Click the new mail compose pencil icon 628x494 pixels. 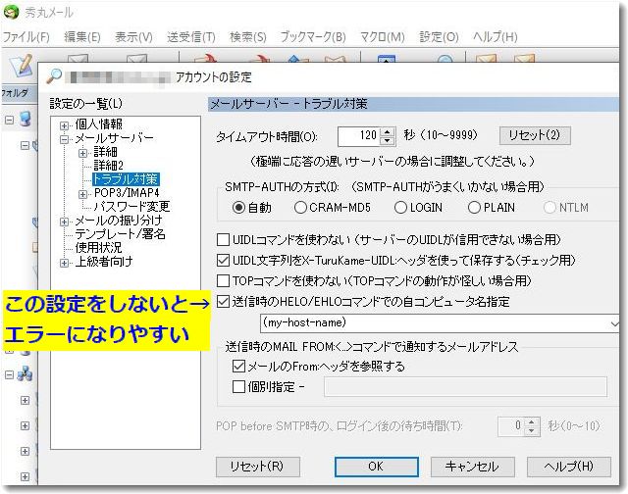point(21,66)
